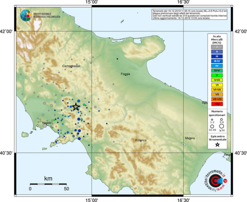247x202 pixels.
Task: Select the ≥50 questionnaires circle symbol
Action: click(x=221, y=126)
